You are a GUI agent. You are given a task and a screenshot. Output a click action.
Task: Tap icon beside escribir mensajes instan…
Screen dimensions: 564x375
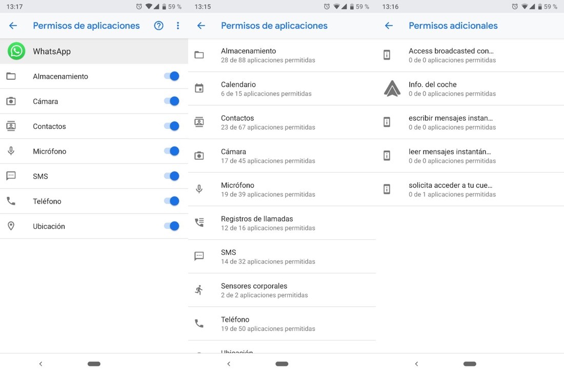(387, 122)
